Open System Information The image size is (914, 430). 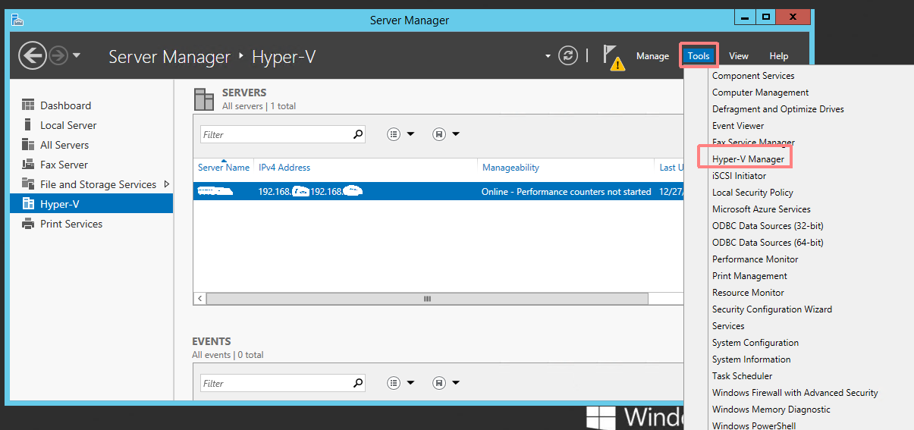[752, 359]
